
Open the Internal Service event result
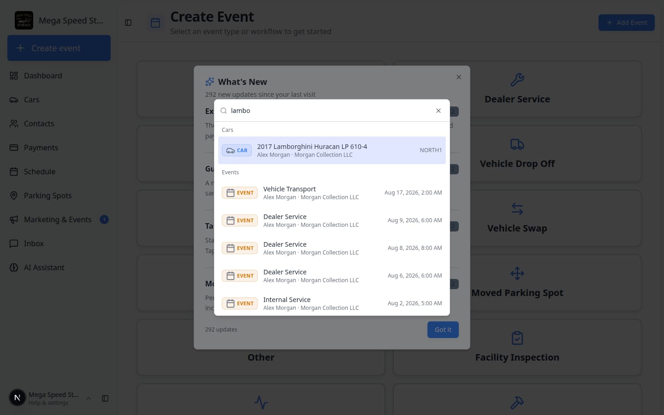[332, 303]
